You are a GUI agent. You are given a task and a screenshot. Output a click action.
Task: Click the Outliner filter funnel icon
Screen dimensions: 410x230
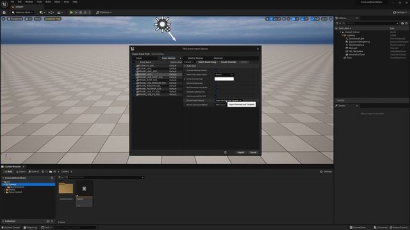[x=338, y=23]
